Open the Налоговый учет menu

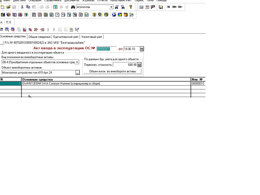click(x=121, y=1)
